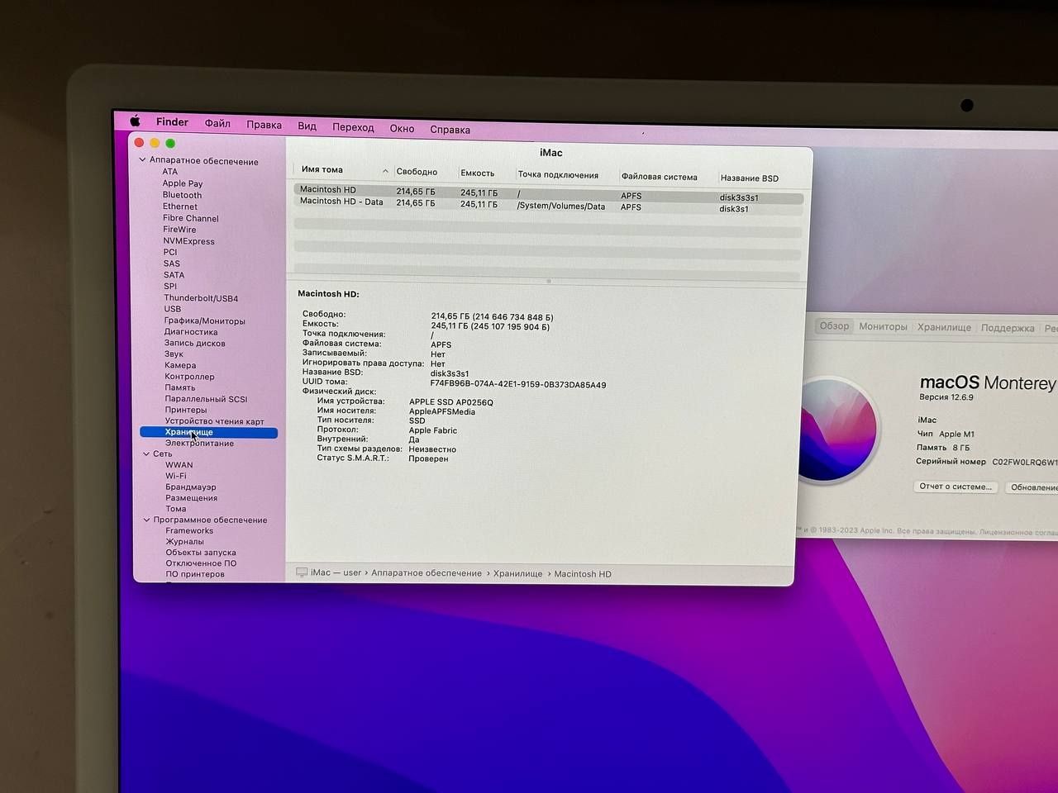Select SATA in the sidebar

coord(174,275)
